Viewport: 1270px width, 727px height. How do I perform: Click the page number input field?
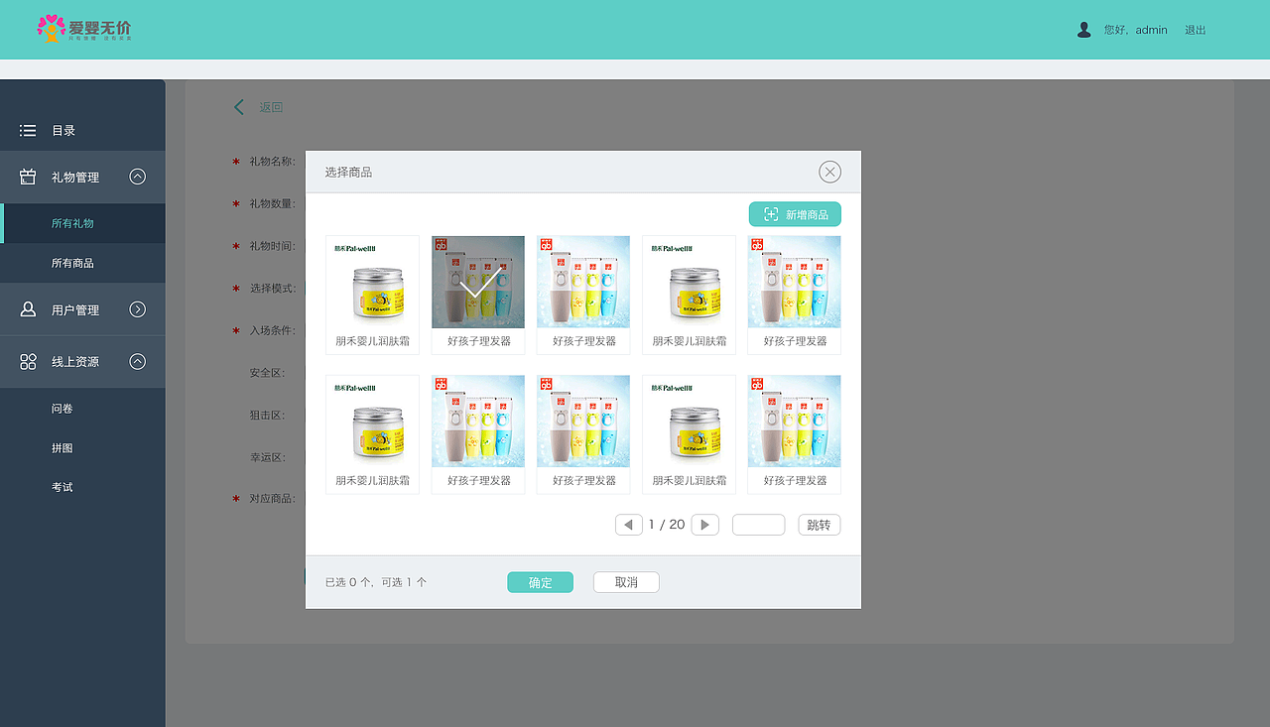pos(758,524)
